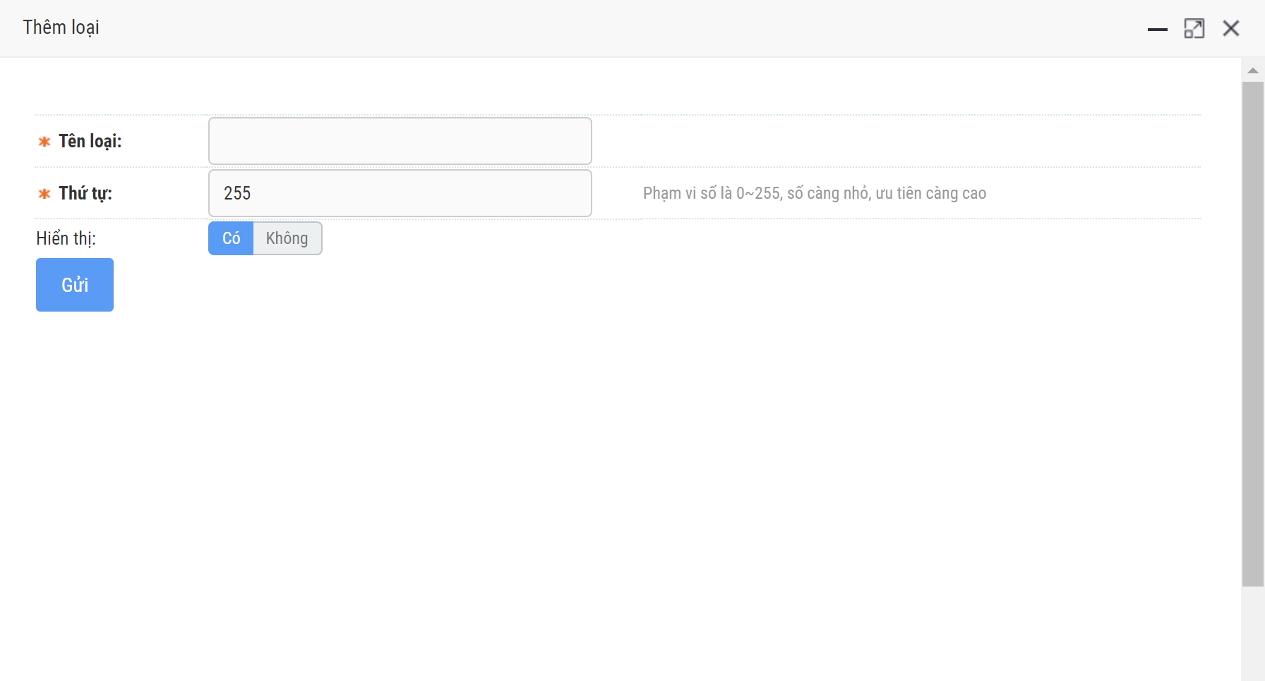This screenshot has height=681, width=1265.
Task: Close the Thêm loại dialog
Action: pyautogui.click(x=1231, y=28)
